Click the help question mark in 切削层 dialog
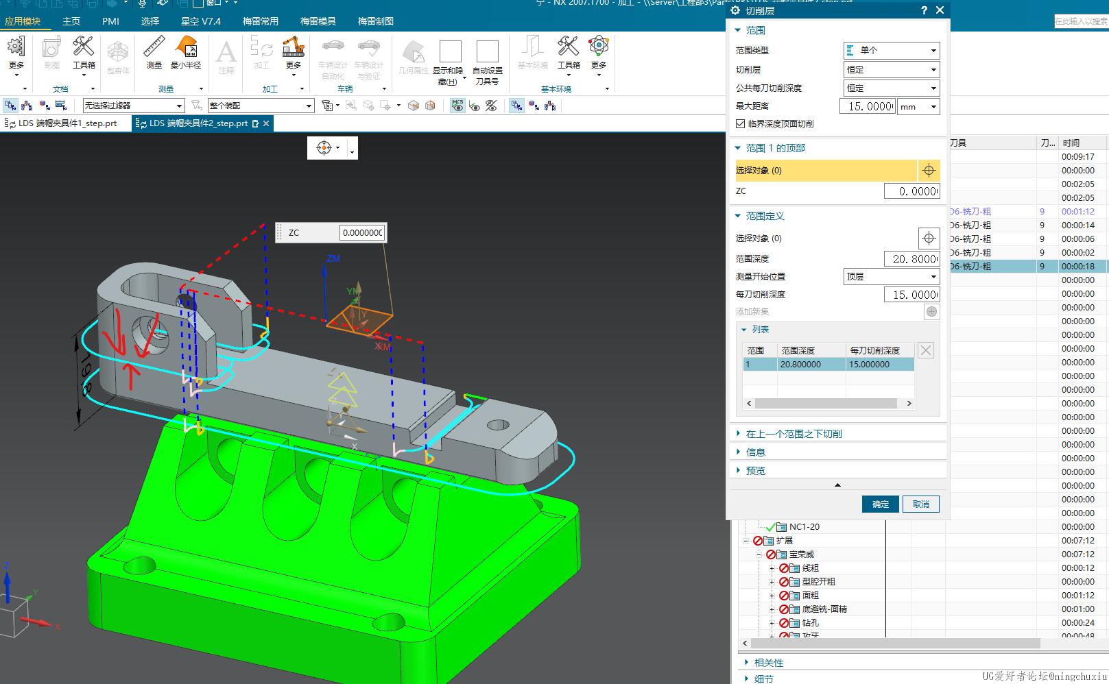1109x684 pixels. click(924, 10)
